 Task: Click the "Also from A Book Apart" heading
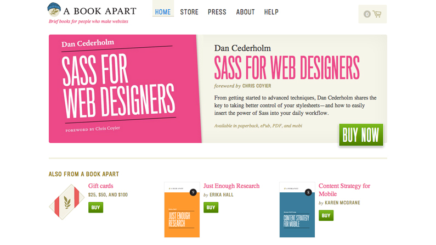click(84, 174)
